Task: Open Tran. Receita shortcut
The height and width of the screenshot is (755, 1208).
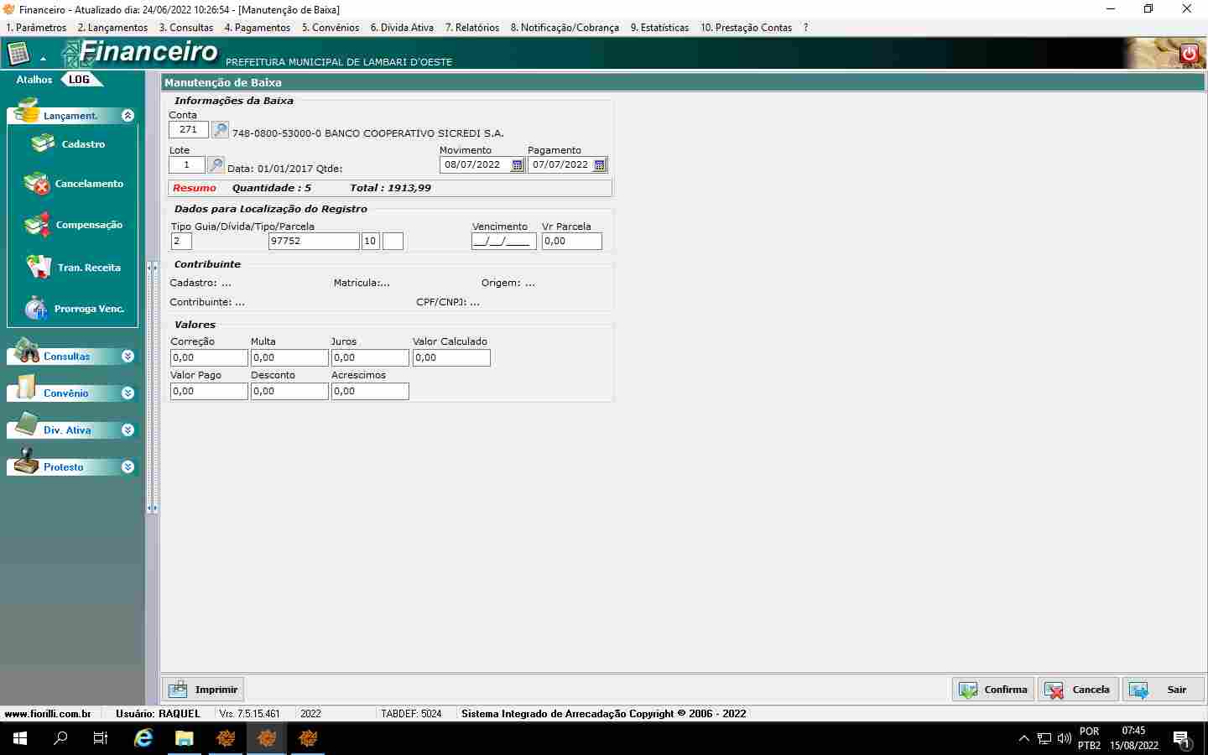Action: coord(74,268)
